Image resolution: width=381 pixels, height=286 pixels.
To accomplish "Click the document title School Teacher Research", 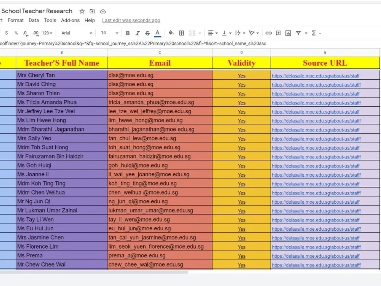I will point(37,11).
